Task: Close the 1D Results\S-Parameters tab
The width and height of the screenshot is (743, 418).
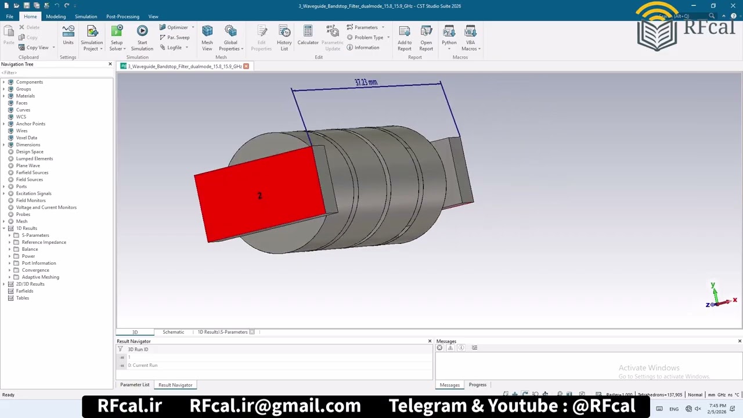Action: (x=252, y=332)
